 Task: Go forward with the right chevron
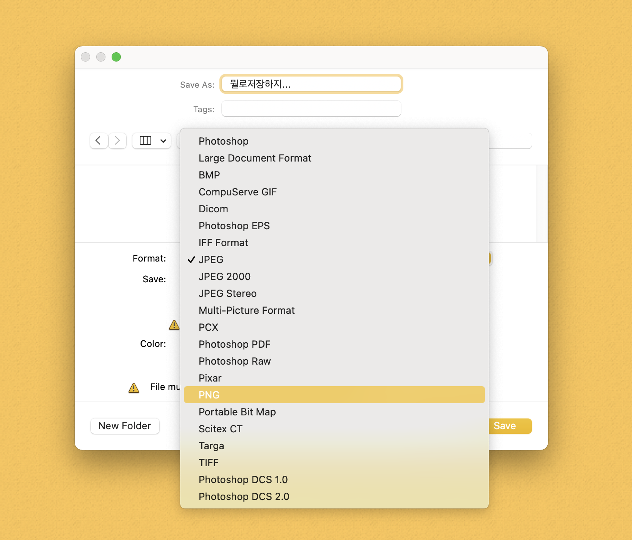pos(117,141)
